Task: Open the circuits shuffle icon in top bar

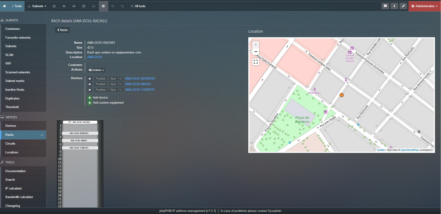Action: (113, 6)
